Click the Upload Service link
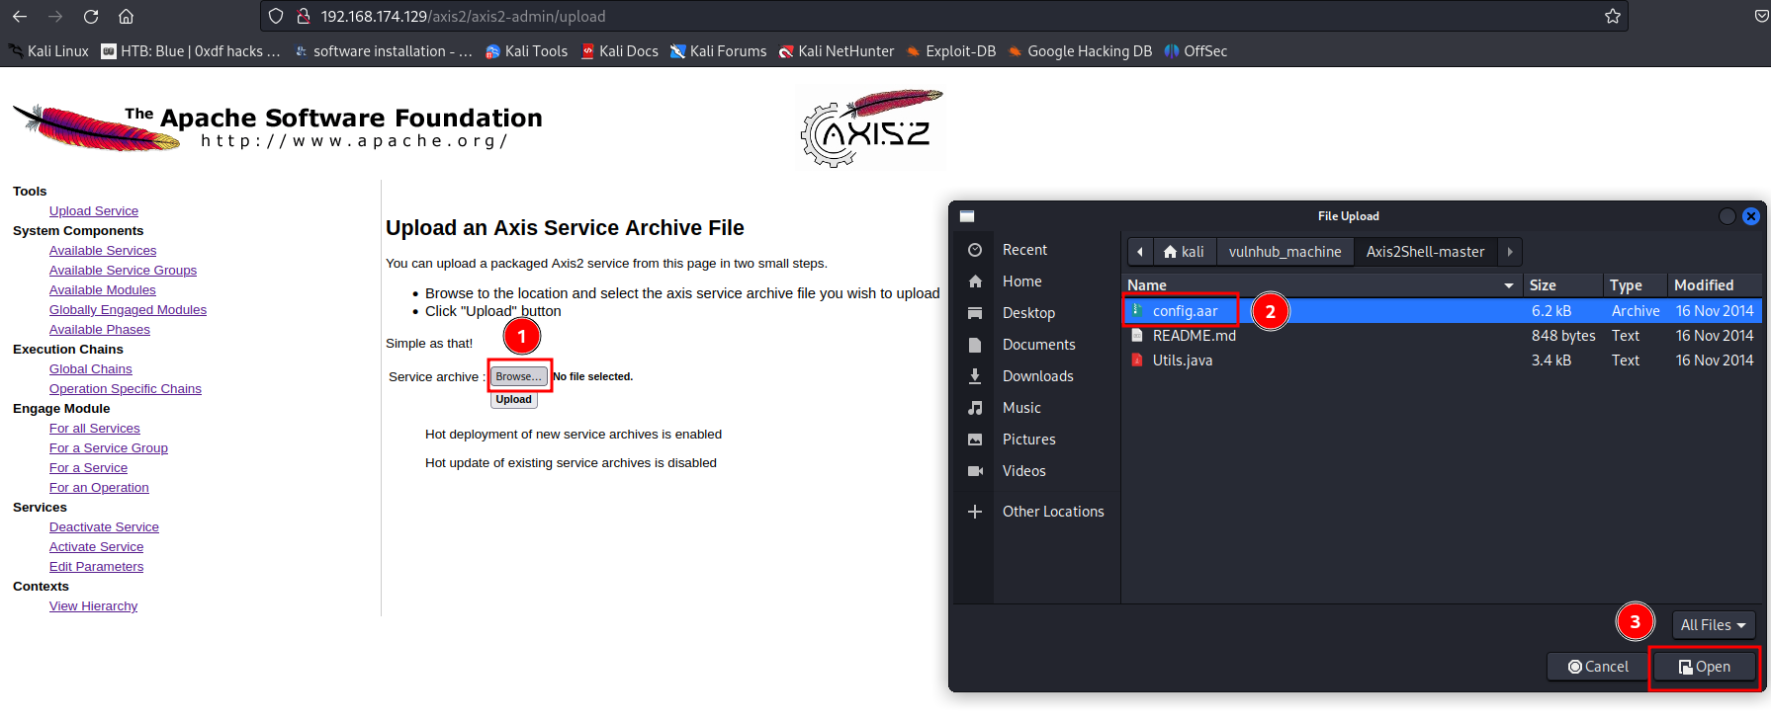1771x721 pixels. (x=94, y=211)
